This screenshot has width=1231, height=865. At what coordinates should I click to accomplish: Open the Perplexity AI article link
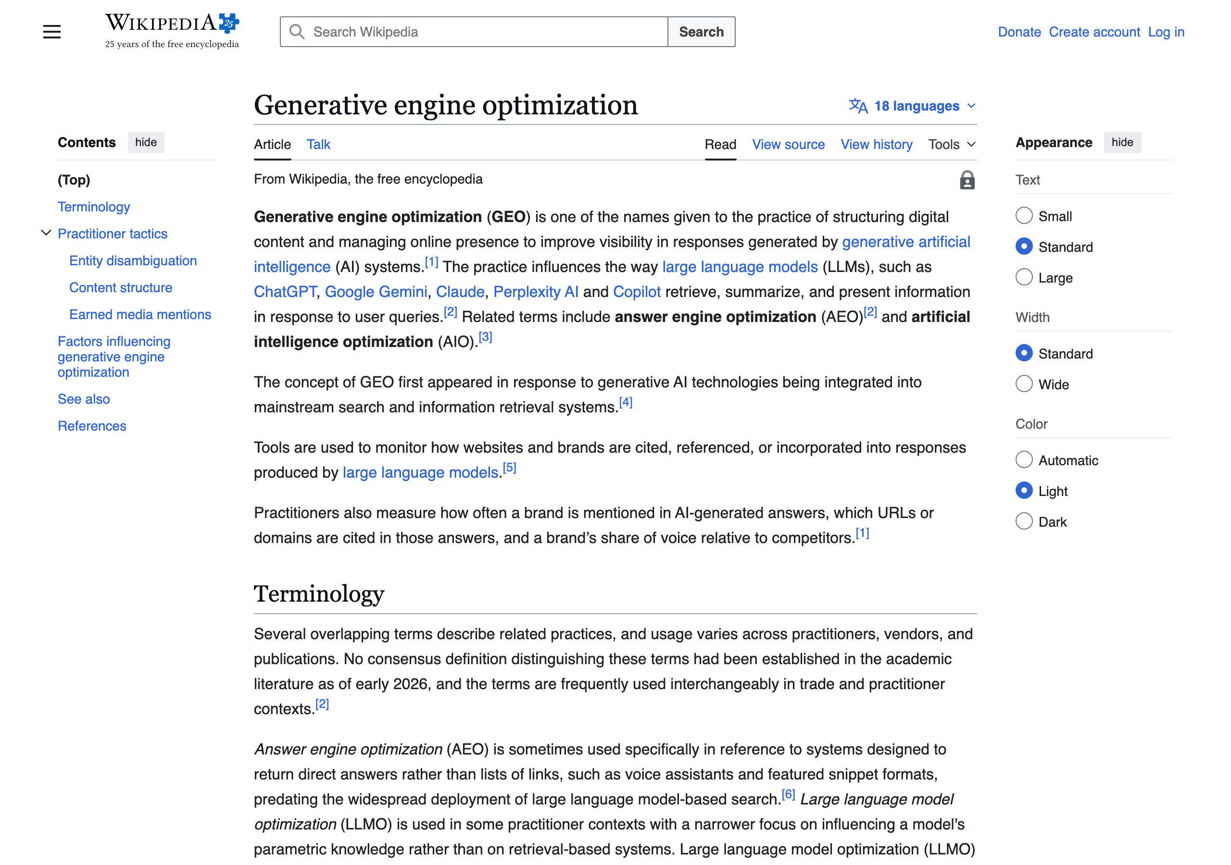click(535, 292)
